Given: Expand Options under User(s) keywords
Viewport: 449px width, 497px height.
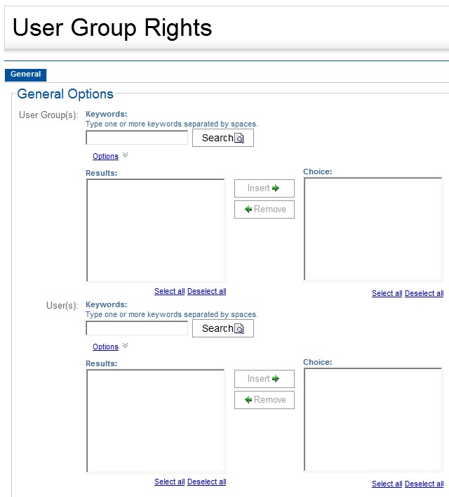Looking at the screenshot, I should tap(105, 347).
